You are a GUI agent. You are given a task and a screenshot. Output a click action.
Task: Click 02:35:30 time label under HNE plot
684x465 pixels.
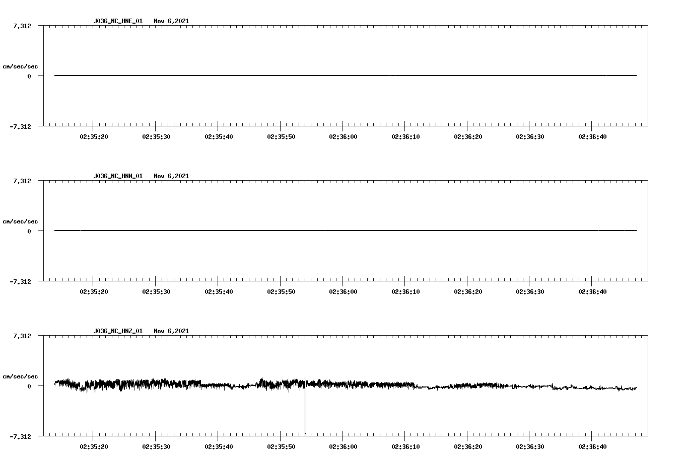click(156, 136)
